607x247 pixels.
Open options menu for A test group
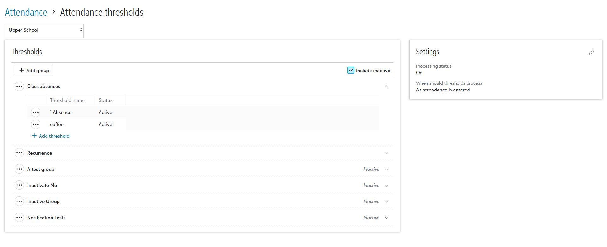coord(19,169)
